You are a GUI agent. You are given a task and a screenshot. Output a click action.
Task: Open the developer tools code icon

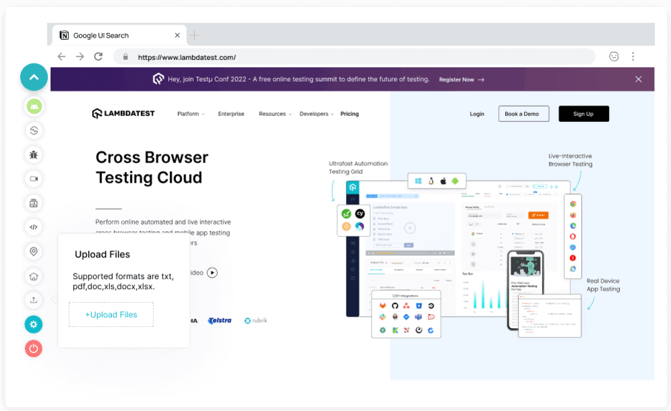[x=34, y=227]
